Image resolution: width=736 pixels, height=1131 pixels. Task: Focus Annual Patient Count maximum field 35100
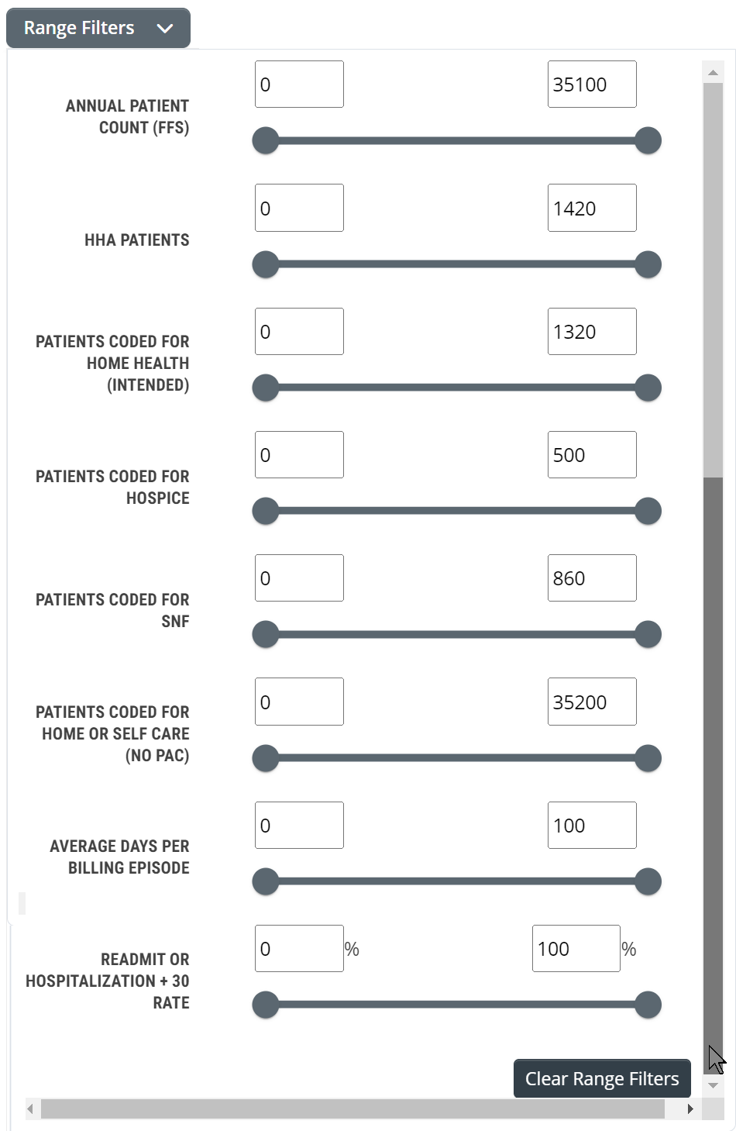(591, 84)
